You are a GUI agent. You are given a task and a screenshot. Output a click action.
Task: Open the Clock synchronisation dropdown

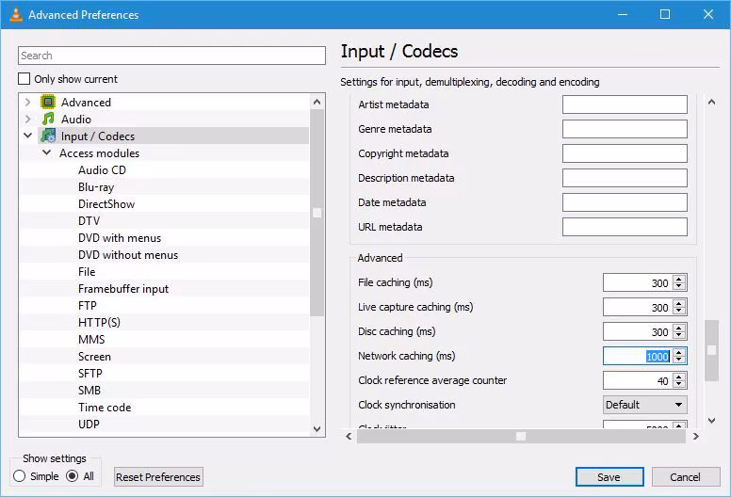point(645,405)
